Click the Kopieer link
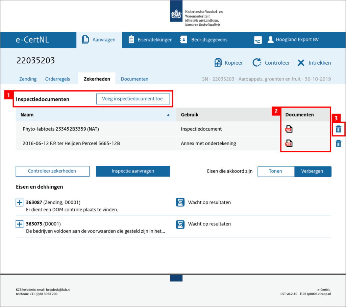This screenshot has height=307, width=346. (234, 63)
